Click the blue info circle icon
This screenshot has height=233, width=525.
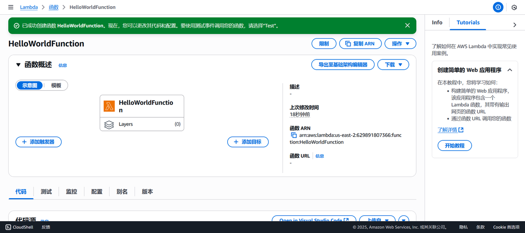click(498, 7)
